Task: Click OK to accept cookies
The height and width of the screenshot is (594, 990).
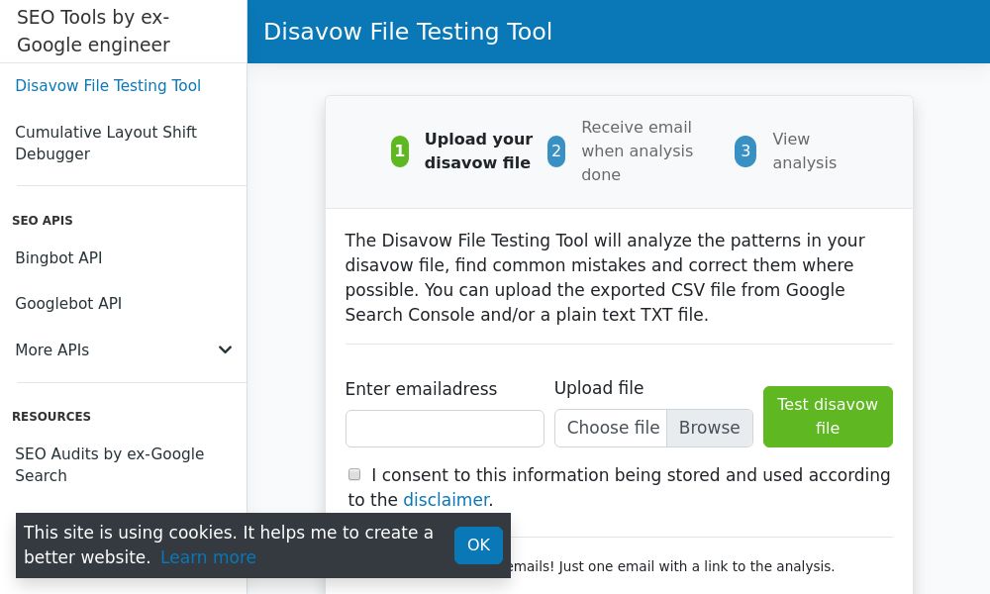Action: pos(478,544)
